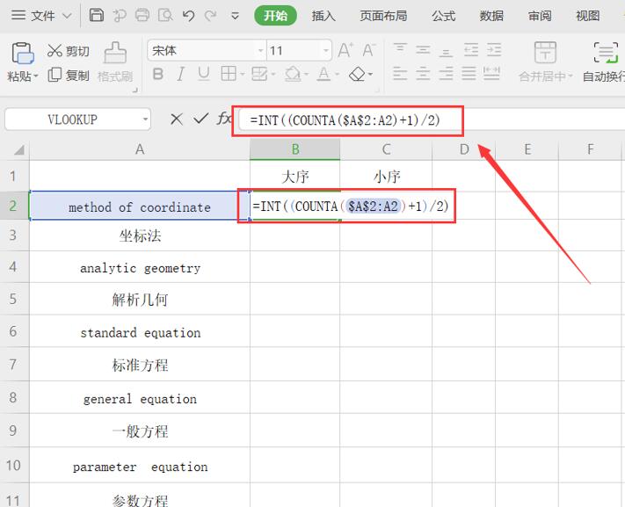Image resolution: width=625 pixels, height=507 pixels.
Task: Toggle bold formatting
Action: [158, 74]
